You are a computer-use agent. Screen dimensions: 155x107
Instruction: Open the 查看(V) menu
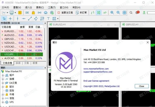click(17, 8)
